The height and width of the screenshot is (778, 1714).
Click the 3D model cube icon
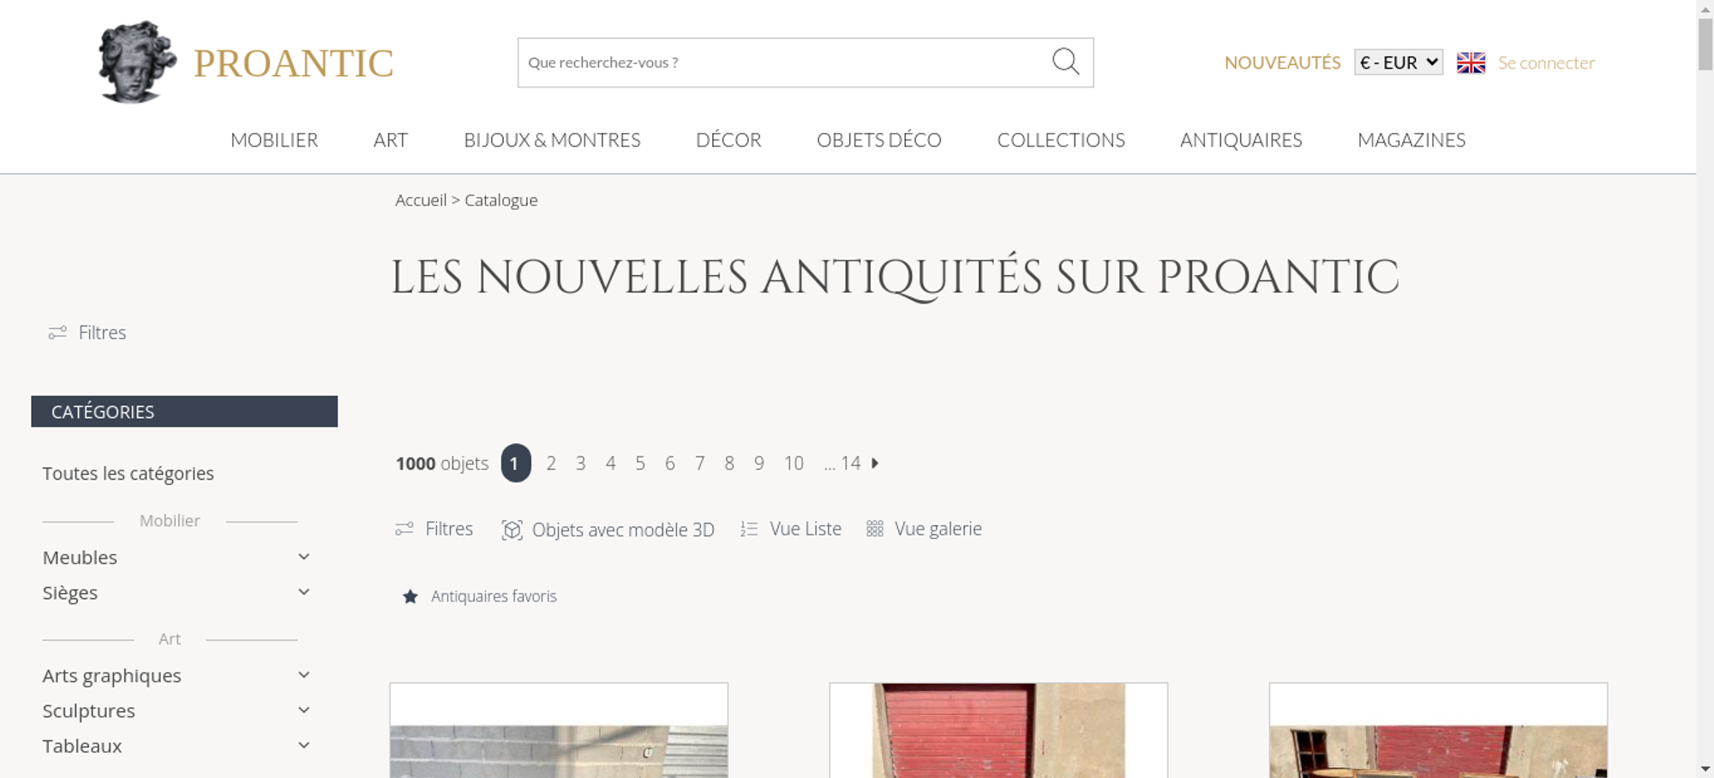512,530
